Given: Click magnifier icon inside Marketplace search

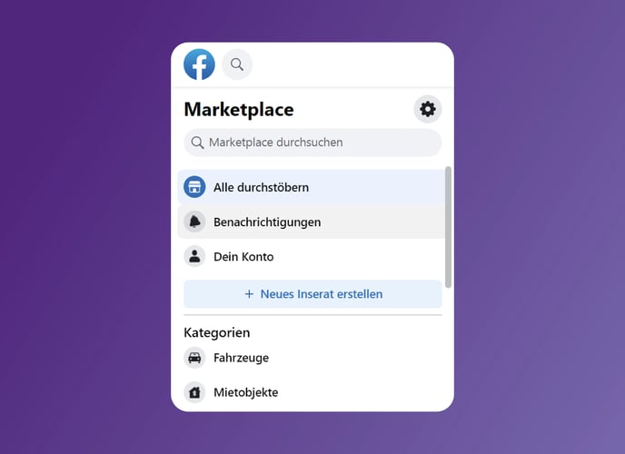Looking at the screenshot, I should pyautogui.click(x=197, y=143).
